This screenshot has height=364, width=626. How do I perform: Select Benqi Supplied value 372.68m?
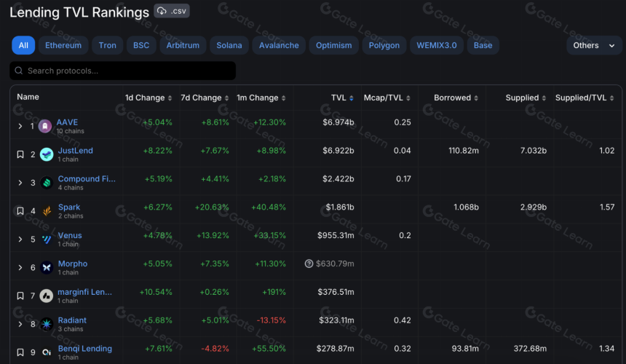tap(530, 349)
